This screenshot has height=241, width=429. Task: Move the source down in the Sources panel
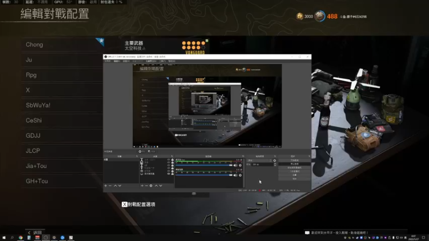click(160, 186)
